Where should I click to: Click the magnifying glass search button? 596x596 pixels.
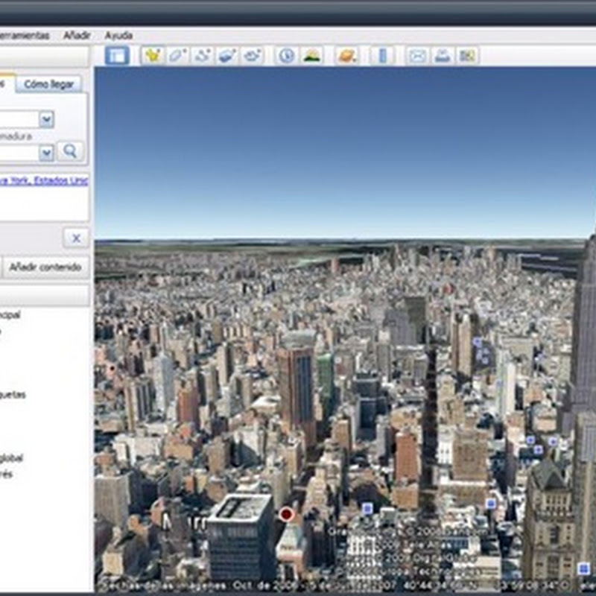pos(70,152)
